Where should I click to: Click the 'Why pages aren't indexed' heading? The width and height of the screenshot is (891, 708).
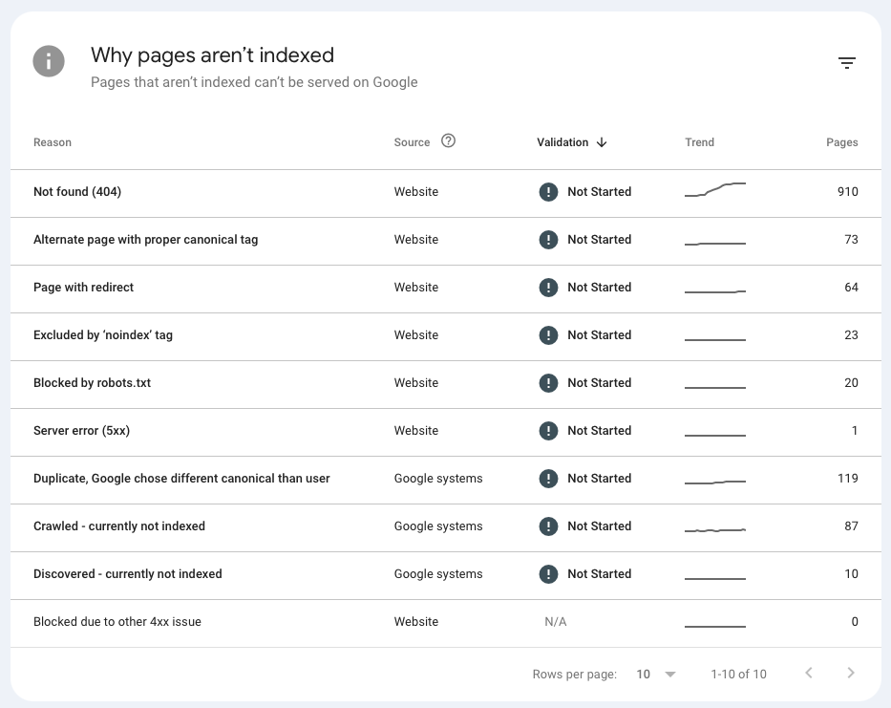tap(213, 55)
